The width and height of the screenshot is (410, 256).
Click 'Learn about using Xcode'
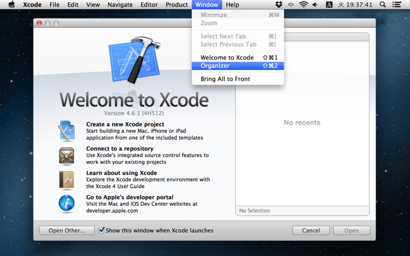[x=121, y=173]
